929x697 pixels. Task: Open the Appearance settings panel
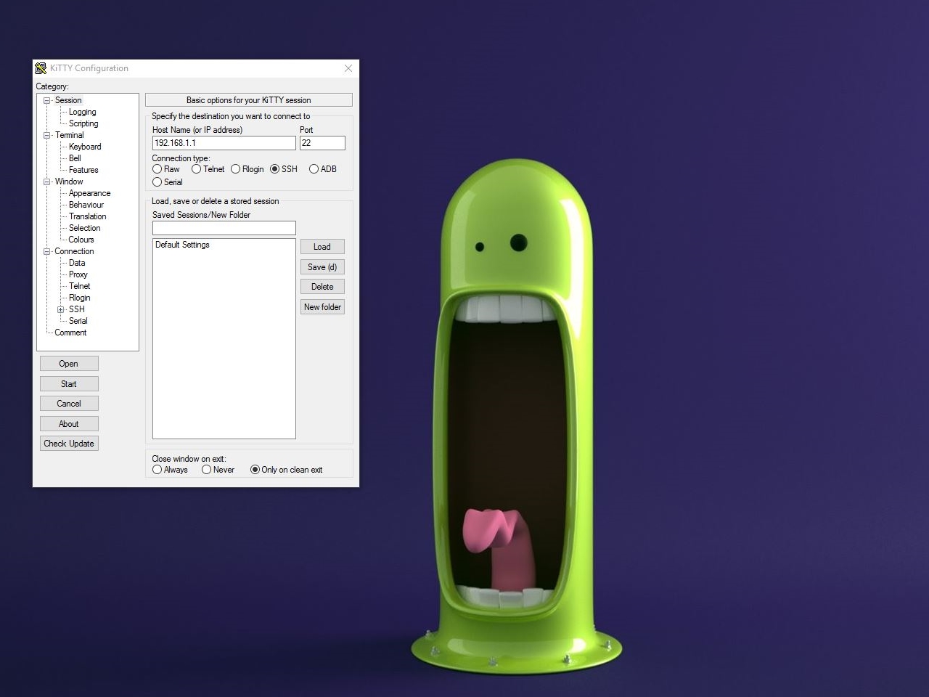pyautogui.click(x=89, y=193)
